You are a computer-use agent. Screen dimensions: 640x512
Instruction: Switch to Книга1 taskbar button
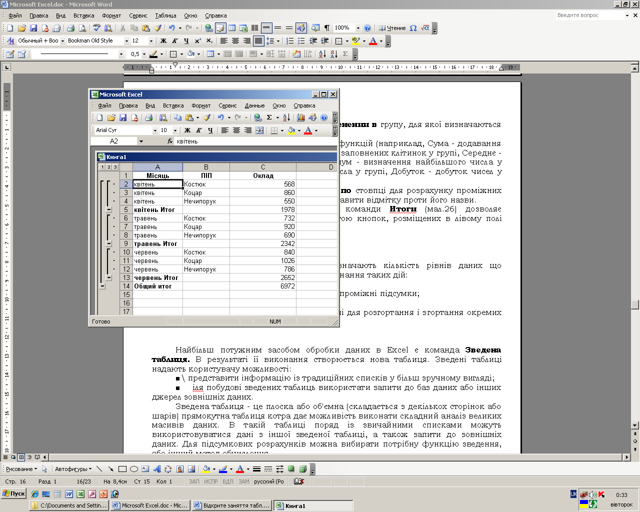pos(313,505)
